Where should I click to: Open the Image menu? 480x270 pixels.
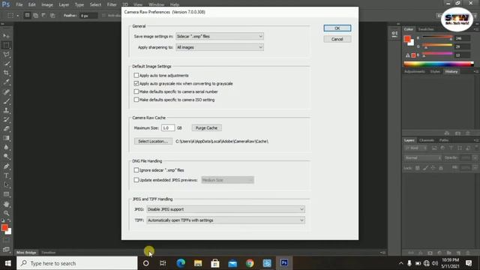pyautogui.click(x=47, y=4)
